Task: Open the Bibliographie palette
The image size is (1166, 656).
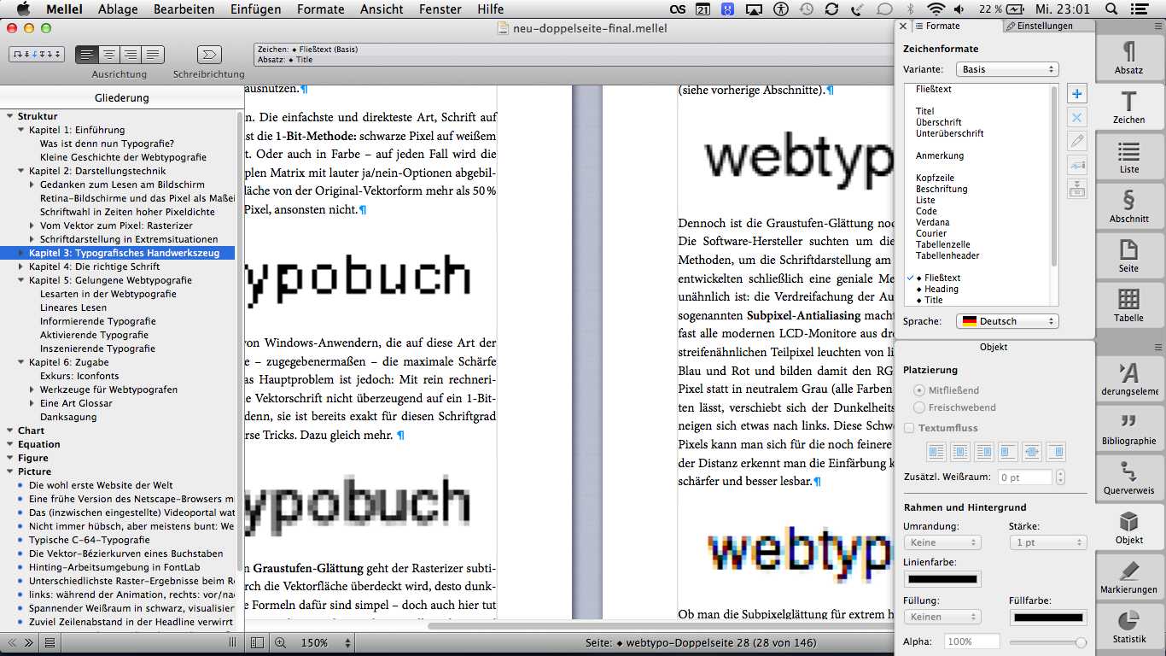Action: coord(1128,429)
